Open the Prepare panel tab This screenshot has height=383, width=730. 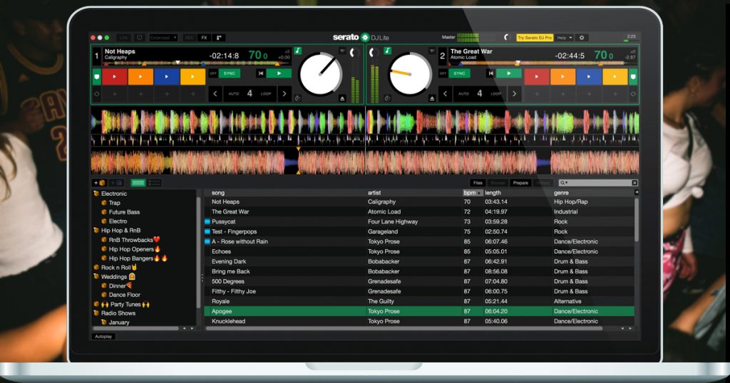pos(520,183)
